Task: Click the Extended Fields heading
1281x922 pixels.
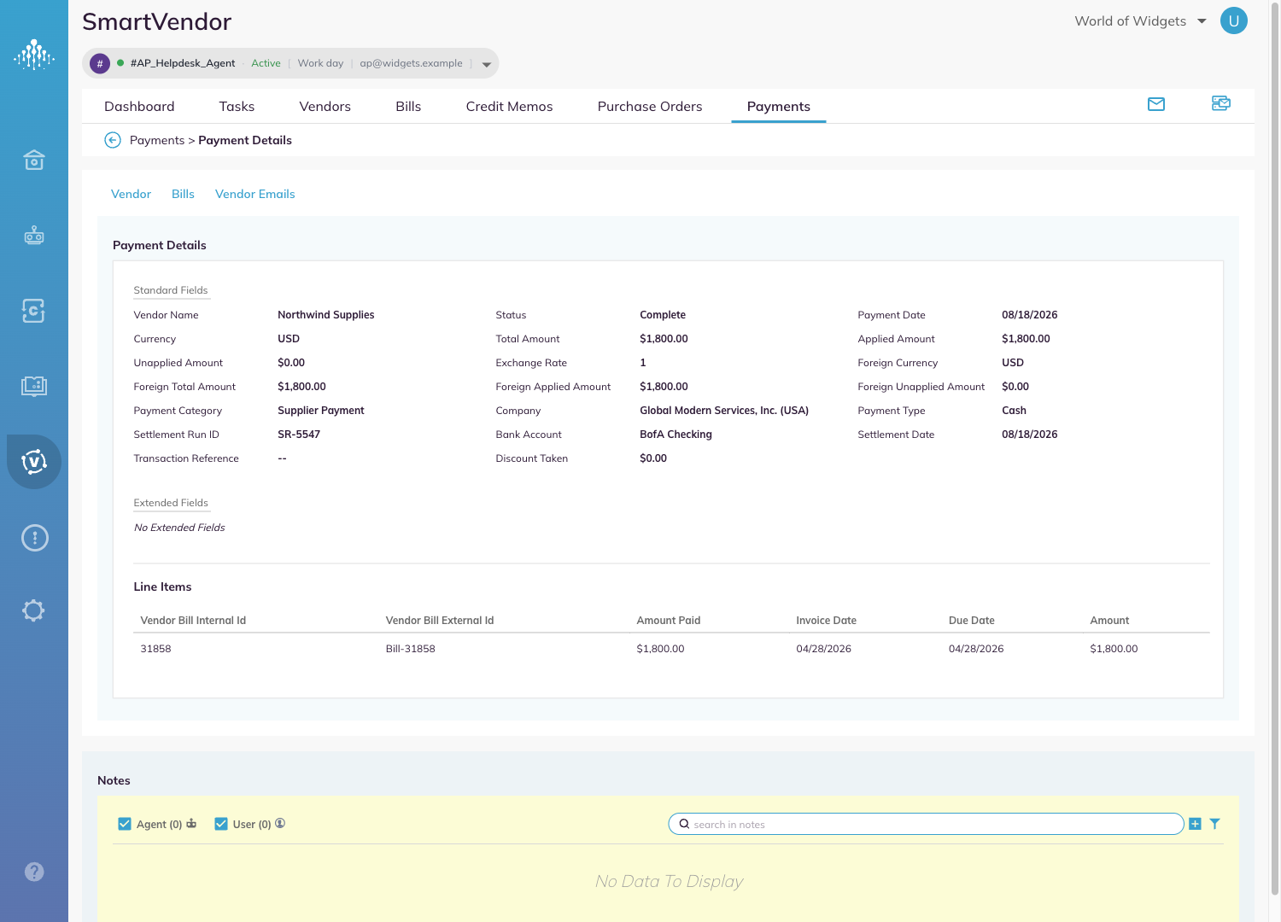Action: click(171, 503)
